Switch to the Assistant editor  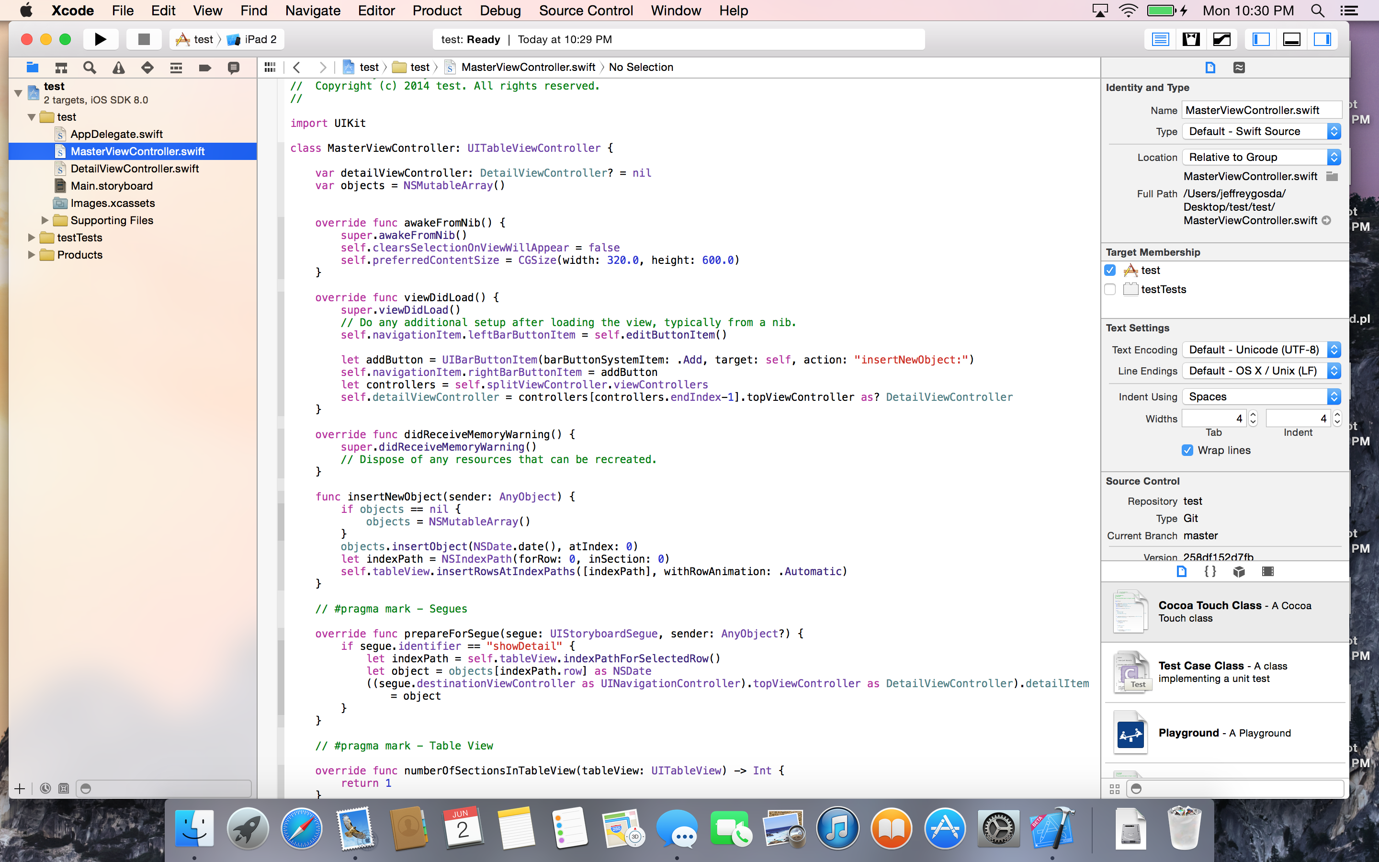coord(1191,39)
